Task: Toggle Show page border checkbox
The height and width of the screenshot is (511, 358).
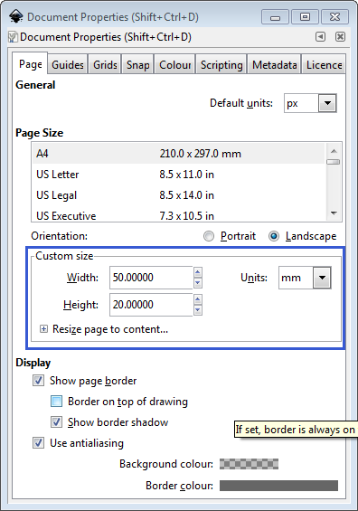Action: coord(38,381)
